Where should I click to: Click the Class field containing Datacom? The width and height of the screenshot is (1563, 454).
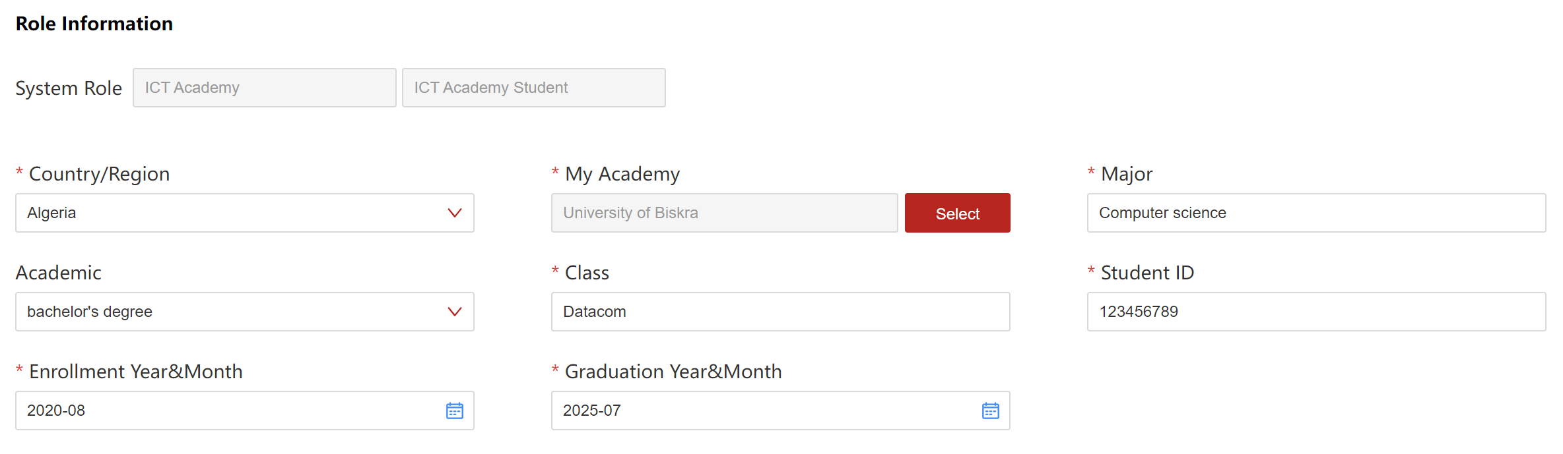pyautogui.click(x=780, y=312)
